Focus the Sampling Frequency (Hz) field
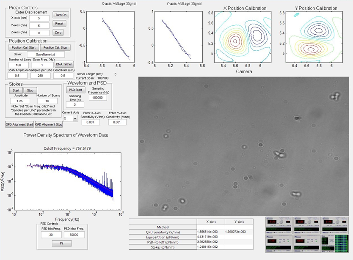This screenshot has width=353, height=260. (x=98, y=98)
